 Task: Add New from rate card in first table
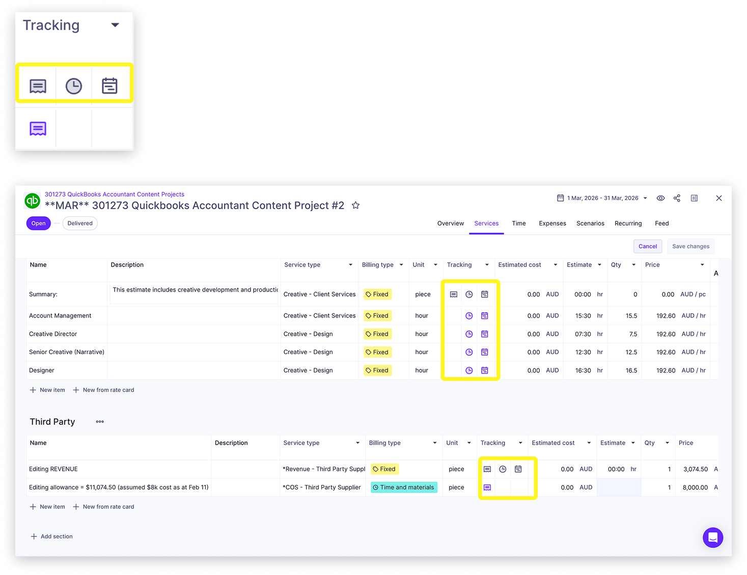(103, 390)
